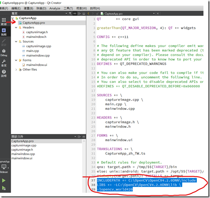210x198 pixels.
Task: Open the Open Documents panel dropdown arrow
Action: [75, 137]
